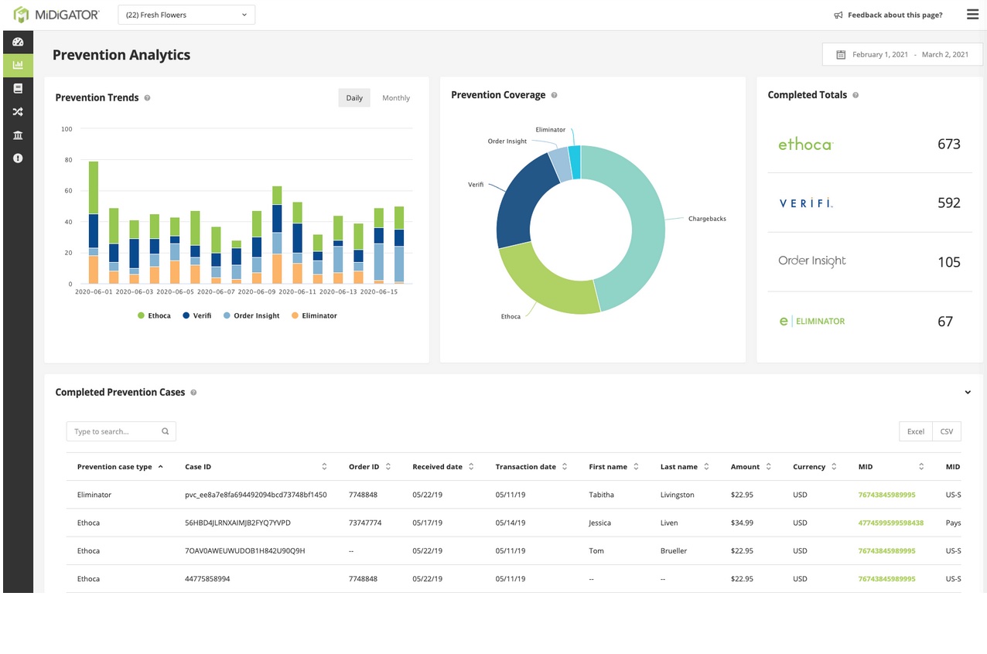Click the Eliminator total value 67
This screenshot has height=654, width=987.
pos(945,322)
